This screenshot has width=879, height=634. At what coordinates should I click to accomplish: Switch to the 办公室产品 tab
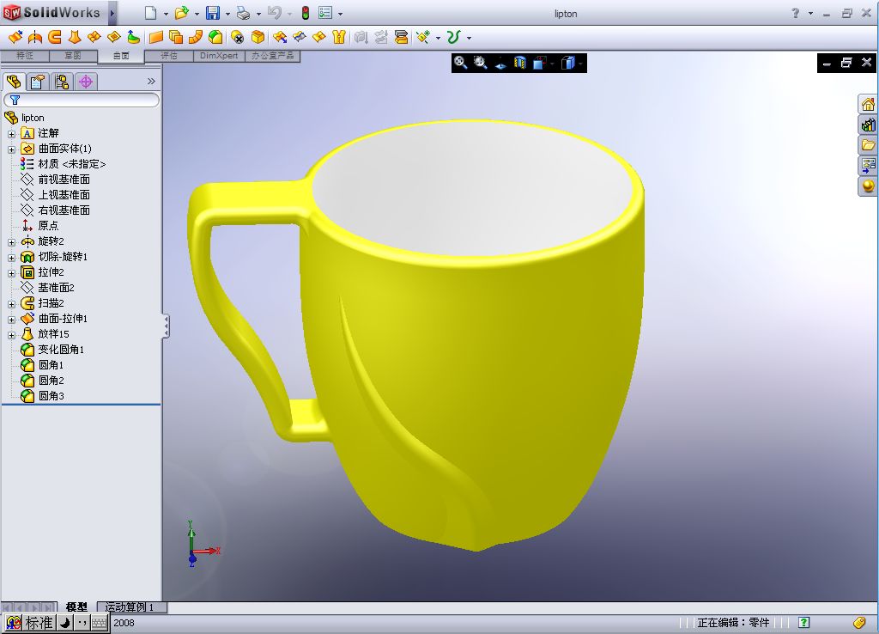point(272,56)
